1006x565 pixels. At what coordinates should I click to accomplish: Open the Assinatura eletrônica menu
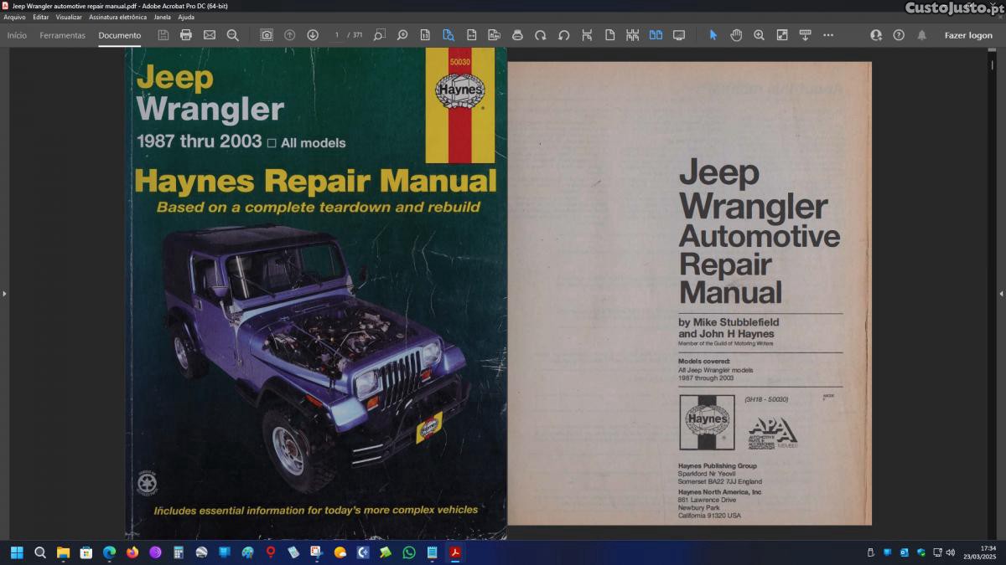point(117,17)
